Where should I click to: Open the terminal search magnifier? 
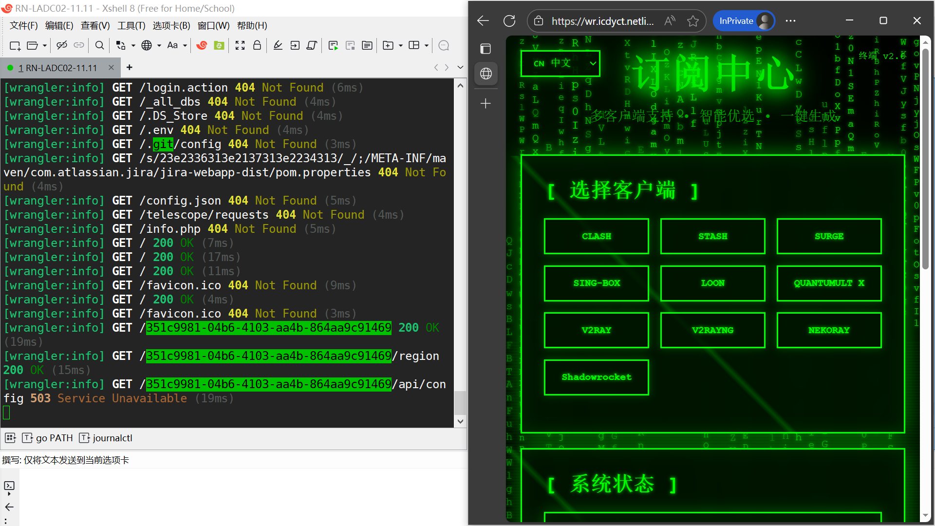coord(99,45)
